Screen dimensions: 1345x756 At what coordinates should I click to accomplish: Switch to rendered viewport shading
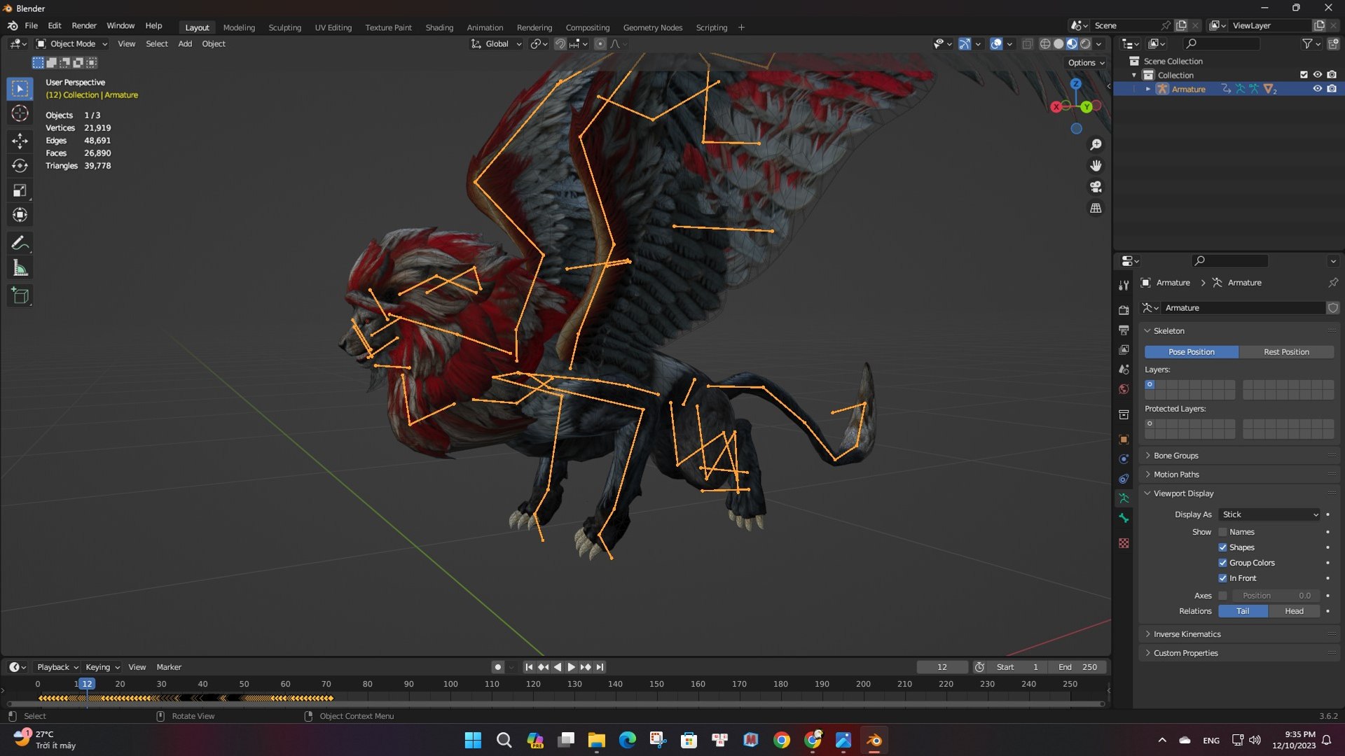(x=1085, y=43)
